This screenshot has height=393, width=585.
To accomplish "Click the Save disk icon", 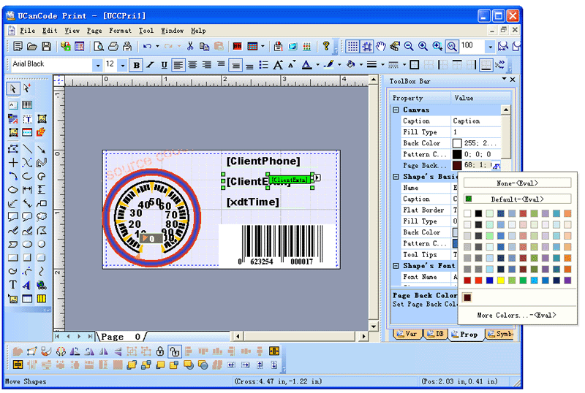I will 46,46.
